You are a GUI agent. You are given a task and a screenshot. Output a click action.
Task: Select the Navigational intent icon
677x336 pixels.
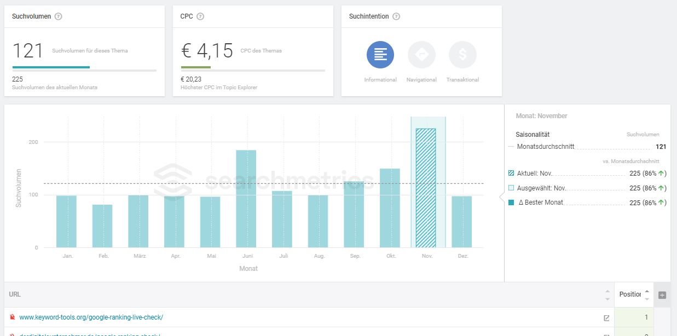(421, 55)
